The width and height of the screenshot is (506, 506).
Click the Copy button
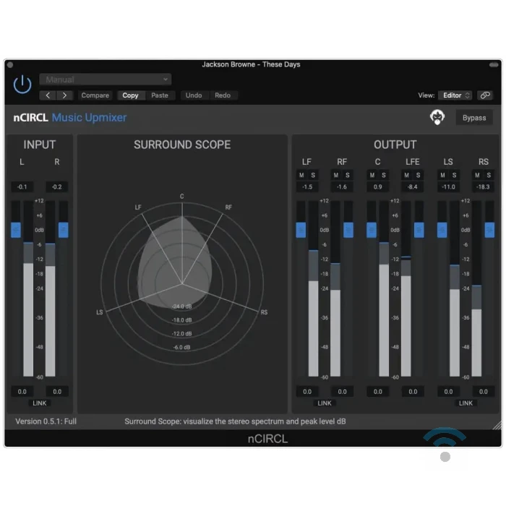[130, 95]
